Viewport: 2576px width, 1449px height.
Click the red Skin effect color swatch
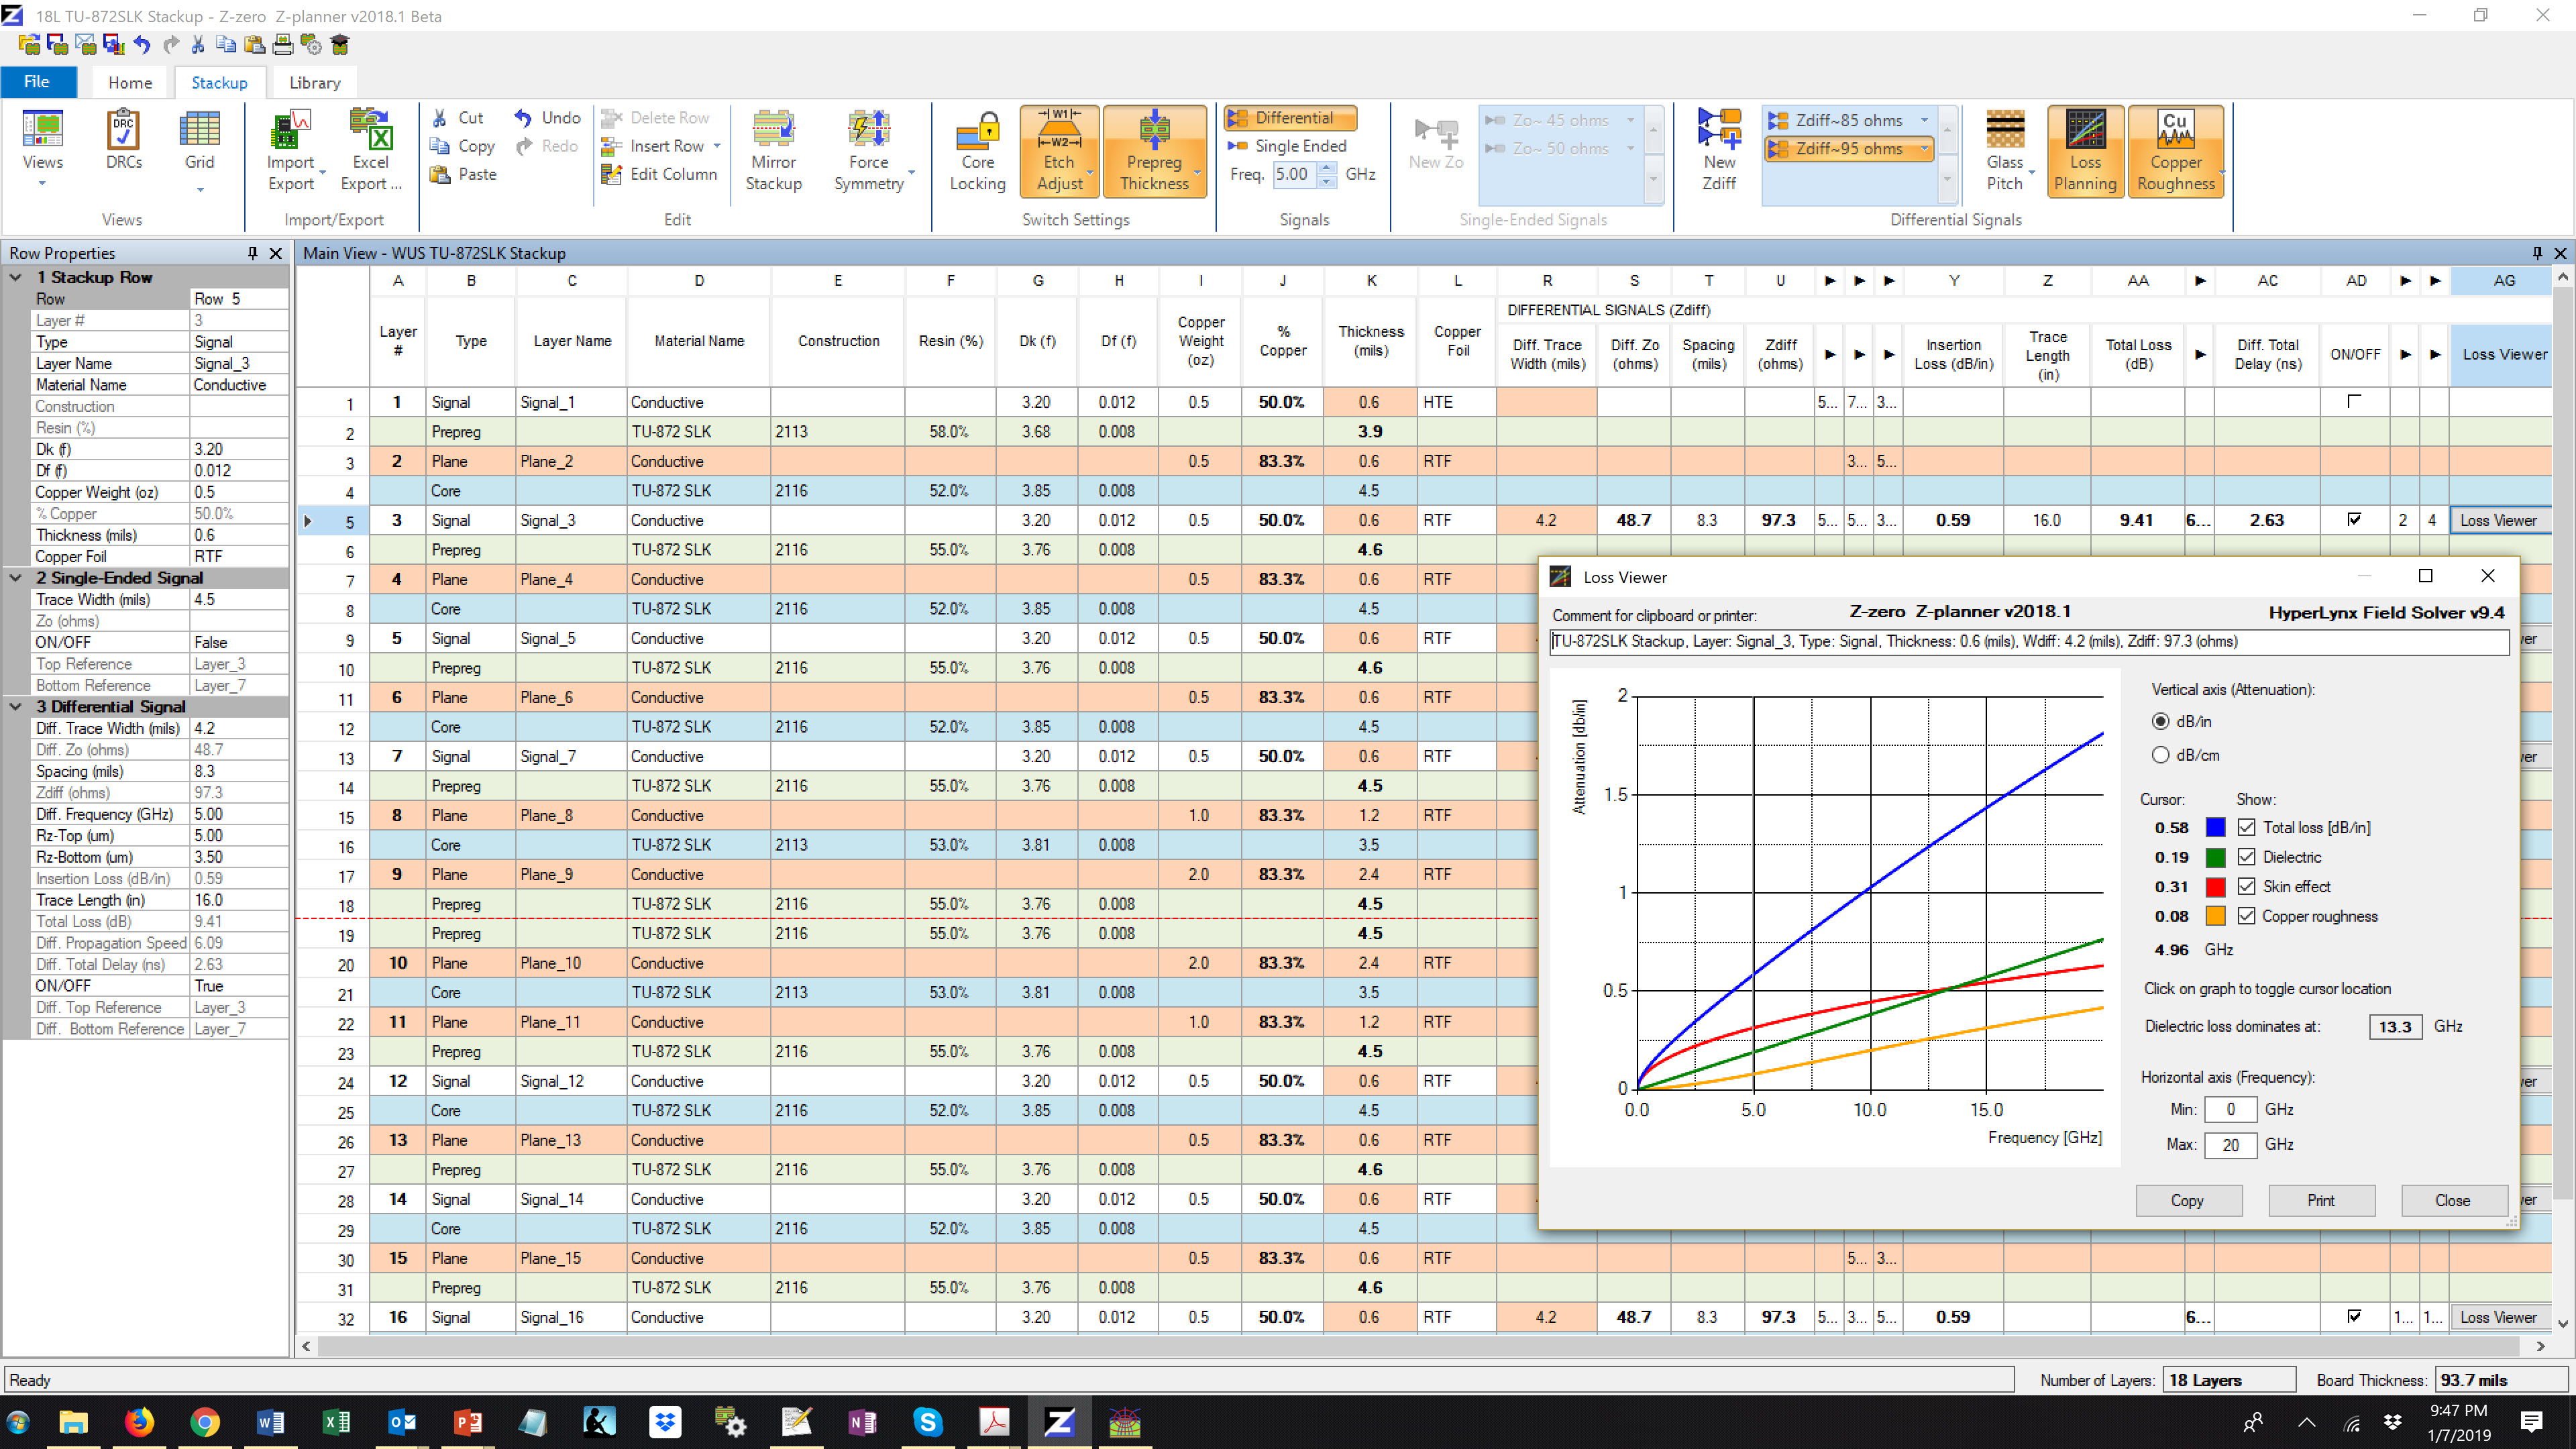2215,886
